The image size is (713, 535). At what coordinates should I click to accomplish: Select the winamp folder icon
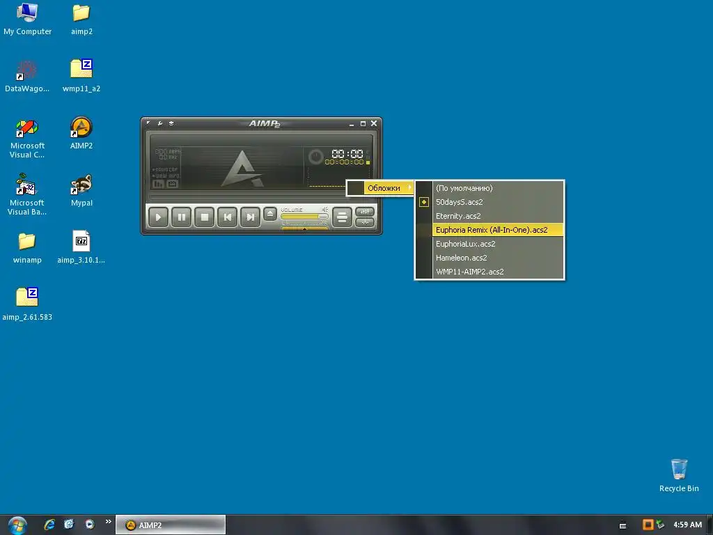(x=27, y=248)
